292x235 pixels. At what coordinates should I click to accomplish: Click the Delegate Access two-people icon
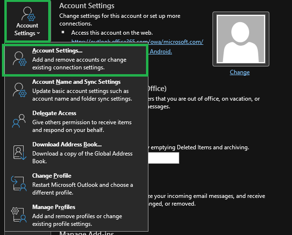19,121
